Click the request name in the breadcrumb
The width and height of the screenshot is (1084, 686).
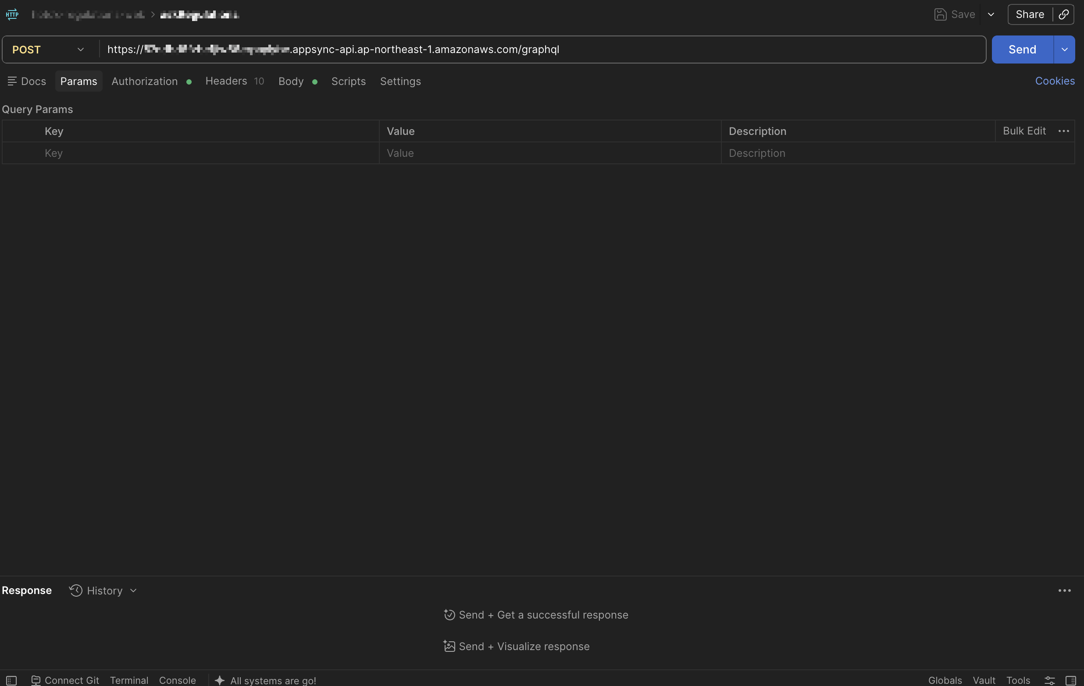200,14
